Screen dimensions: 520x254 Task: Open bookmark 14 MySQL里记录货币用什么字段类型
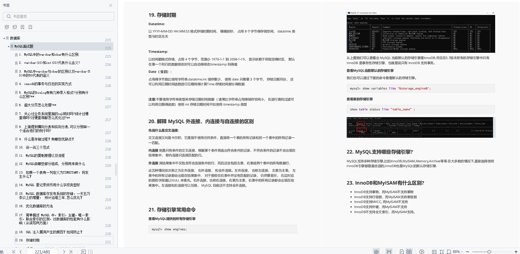point(49,185)
